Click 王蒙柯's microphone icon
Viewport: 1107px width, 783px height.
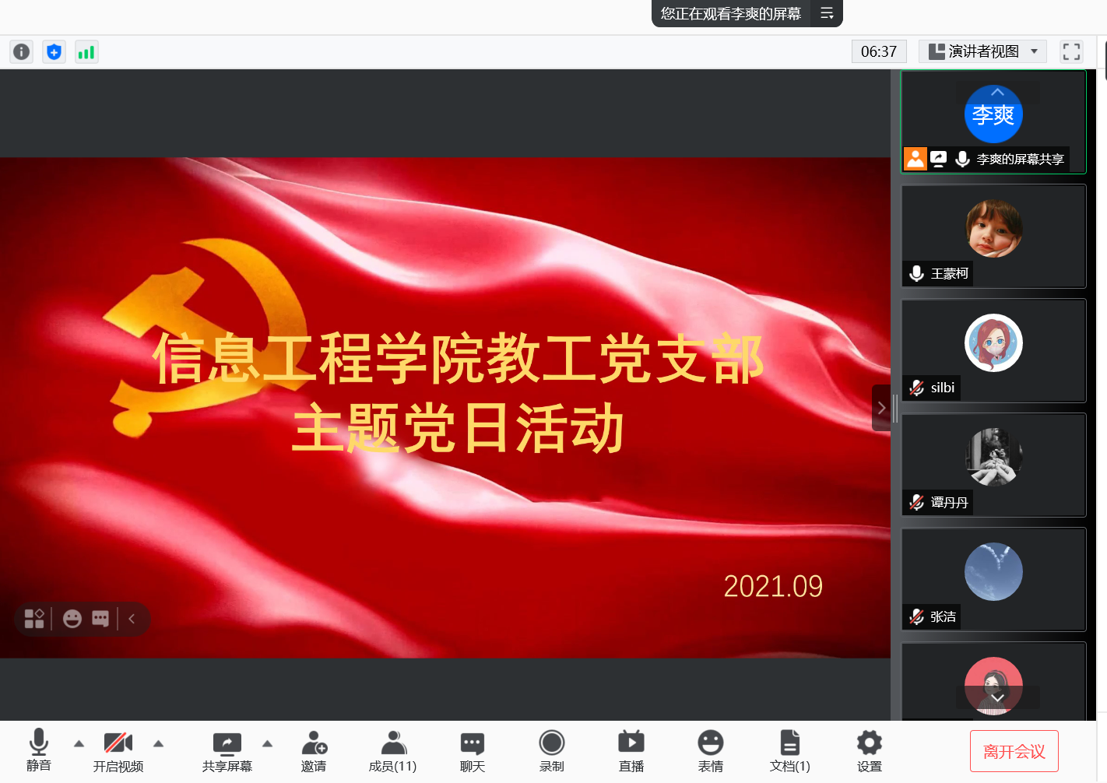[917, 273]
